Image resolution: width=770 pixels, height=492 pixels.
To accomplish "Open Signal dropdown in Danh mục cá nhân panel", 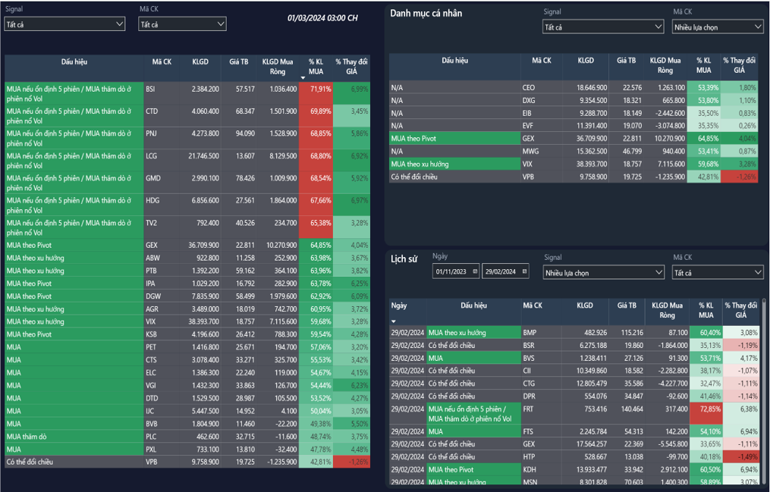I will coord(658,27).
